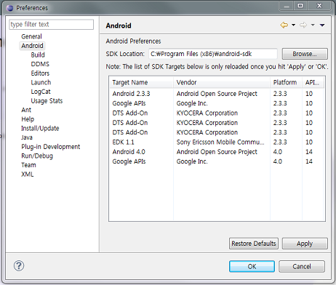Click the SDK Location path field
This screenshot has height=285, width=336.
[213, 54]
